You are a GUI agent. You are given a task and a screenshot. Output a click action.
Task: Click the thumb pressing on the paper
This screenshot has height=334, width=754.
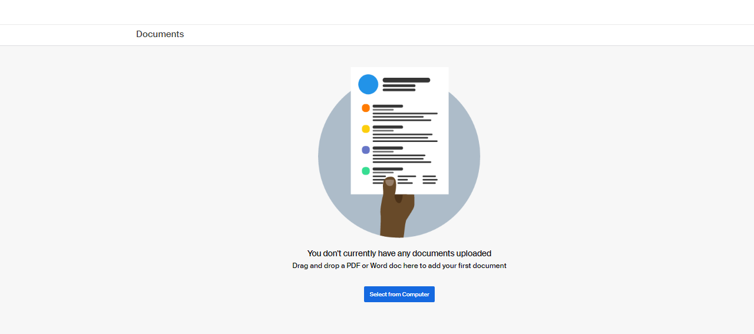coord(390,184)
